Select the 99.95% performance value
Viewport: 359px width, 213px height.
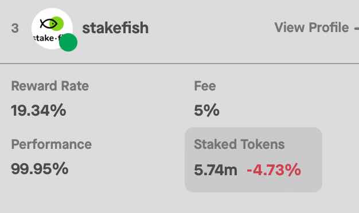point(40,169)
